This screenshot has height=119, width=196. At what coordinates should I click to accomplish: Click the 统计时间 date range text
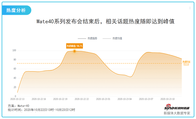pos(42,110)
